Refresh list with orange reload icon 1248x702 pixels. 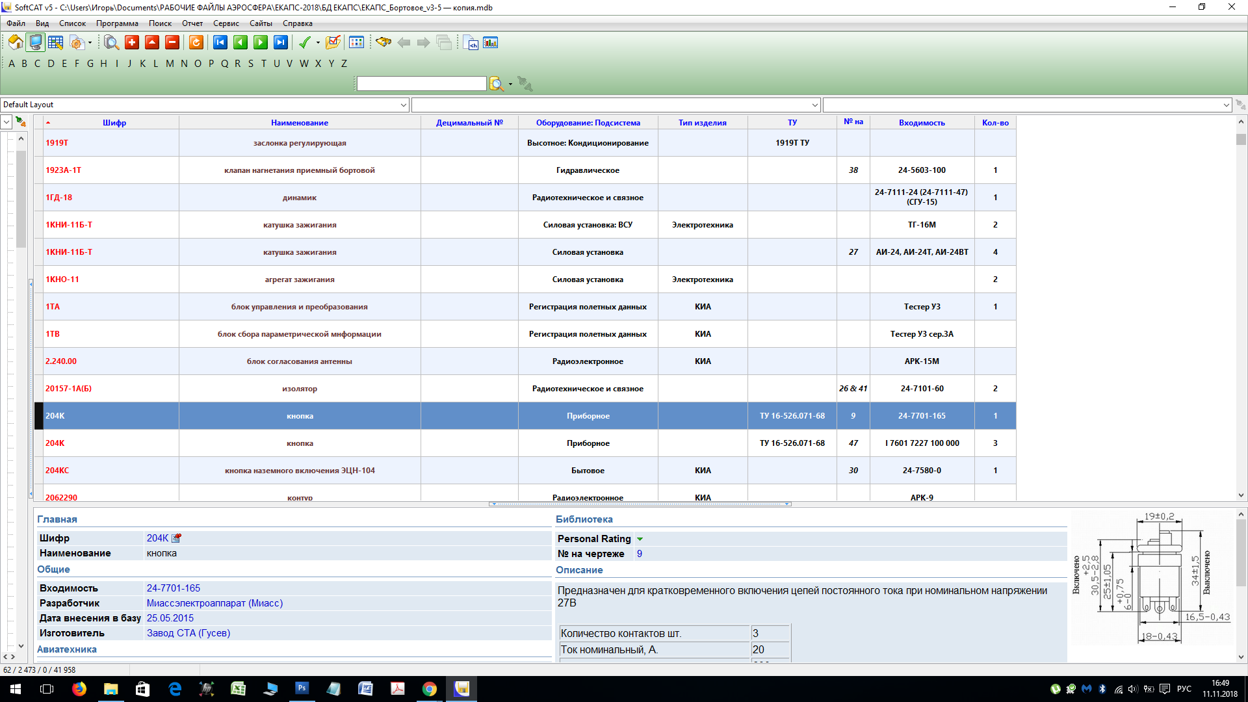coord(196,42)
